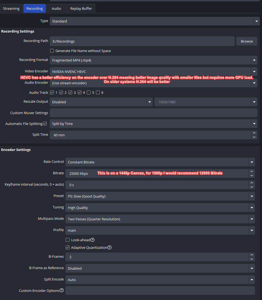Image resolution: width=262 pixels, height=300 pixels.
Task: Click the Custom Muxer Settings field
Action: (153, 113)
